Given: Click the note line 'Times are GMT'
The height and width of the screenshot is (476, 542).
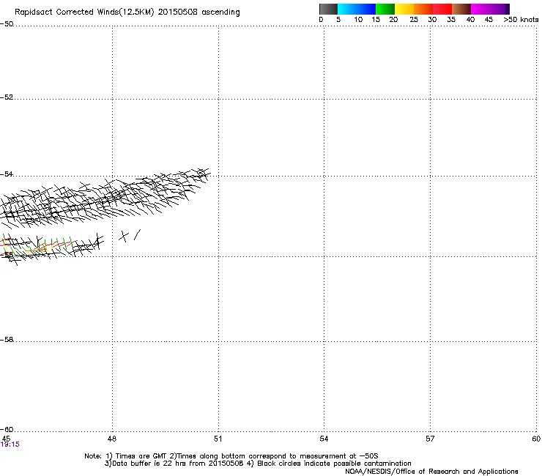Looking at the screenshot, I should pos(141,456).
